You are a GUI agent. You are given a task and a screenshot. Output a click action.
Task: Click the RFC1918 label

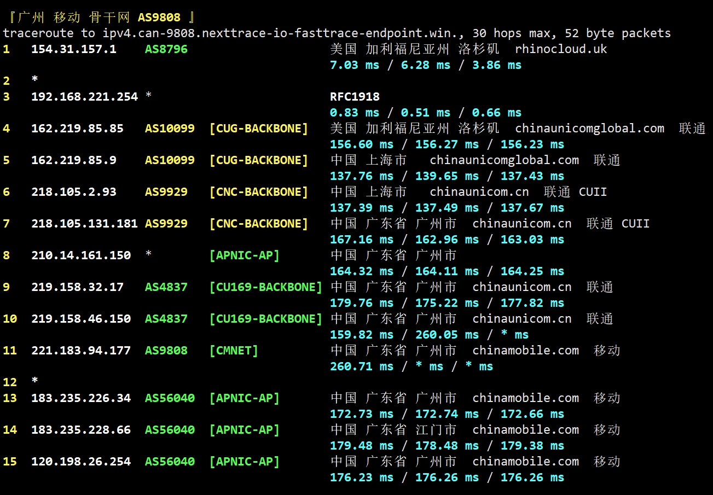(x=355, y=97)
